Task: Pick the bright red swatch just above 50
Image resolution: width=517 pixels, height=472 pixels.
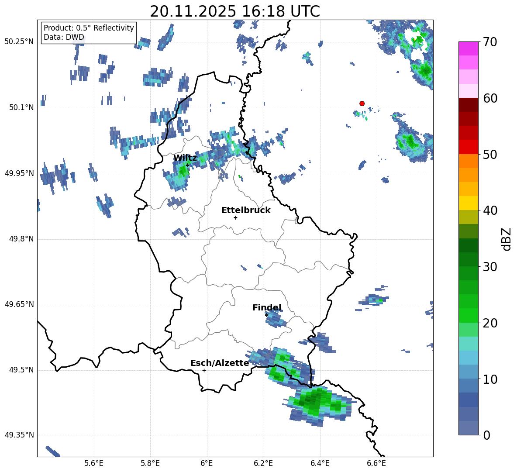Action: pos(468,147)
